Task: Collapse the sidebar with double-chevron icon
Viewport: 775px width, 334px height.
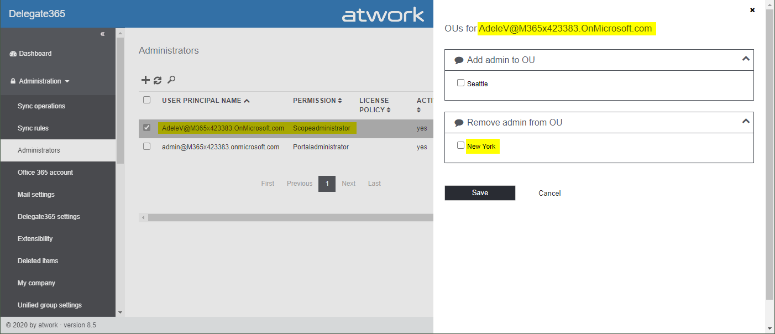Action: click(x=102, y=34)
